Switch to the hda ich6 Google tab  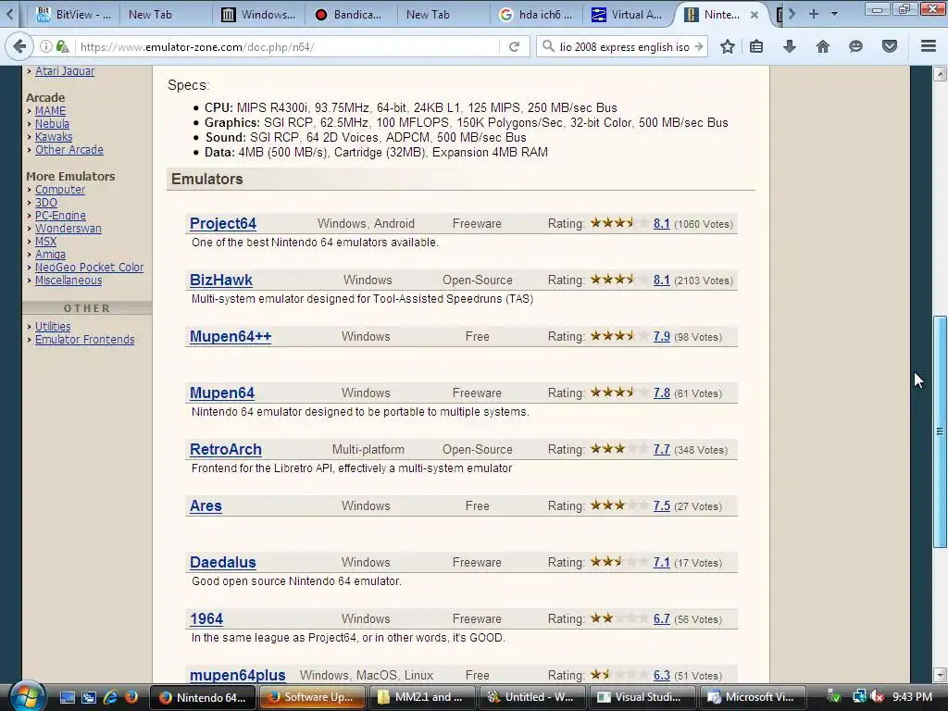click(536, 15)
